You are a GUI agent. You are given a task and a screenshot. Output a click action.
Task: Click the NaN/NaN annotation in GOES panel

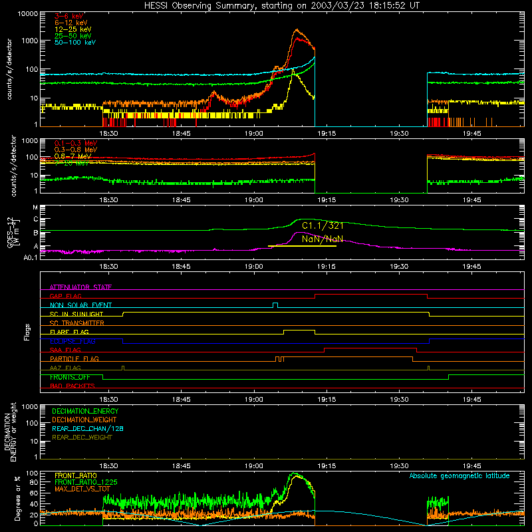(x=323, y=239)
